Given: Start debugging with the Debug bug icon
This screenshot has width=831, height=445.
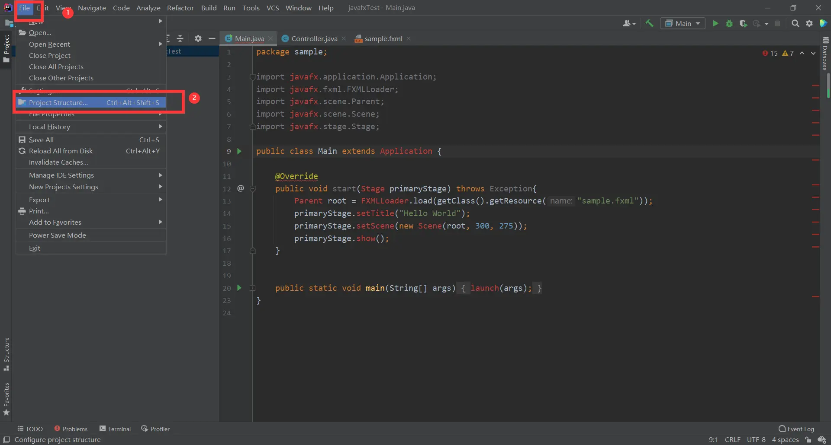Looking at the screenshot, I should click(729, 23).
